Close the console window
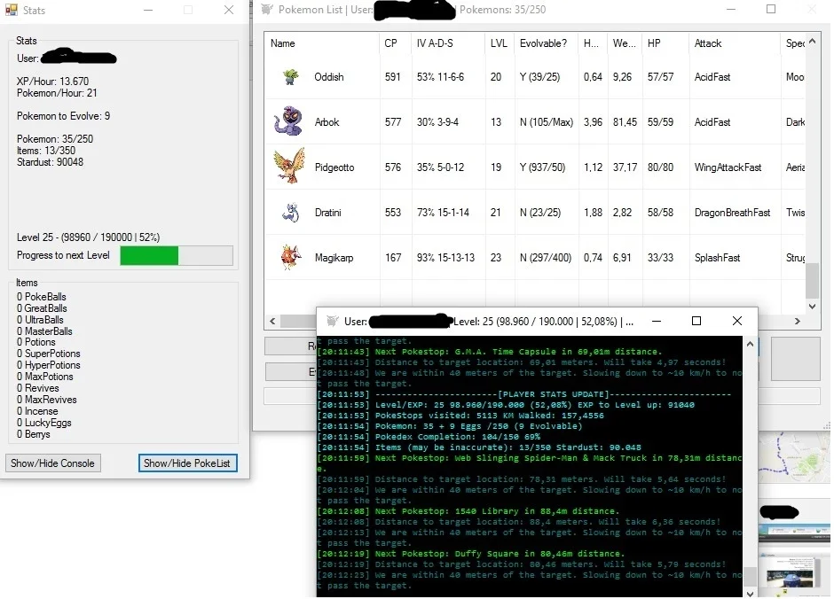 (736, 321)
